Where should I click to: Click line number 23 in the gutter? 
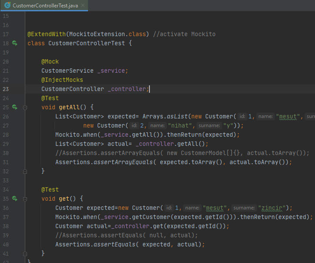[x=6, y=89]
